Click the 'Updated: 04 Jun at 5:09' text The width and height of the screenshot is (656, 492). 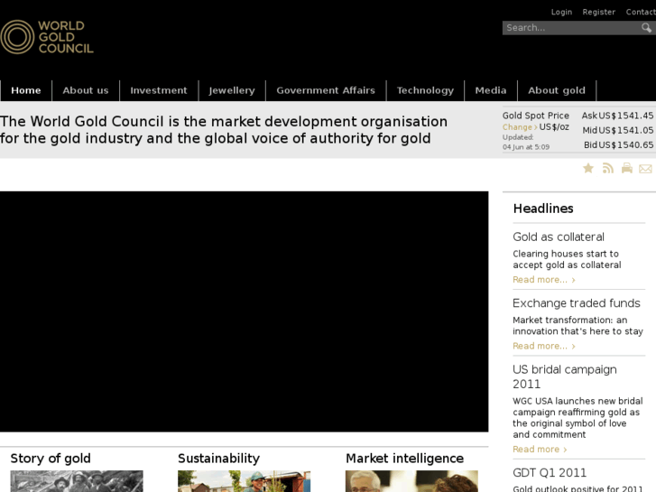point(526,142)
